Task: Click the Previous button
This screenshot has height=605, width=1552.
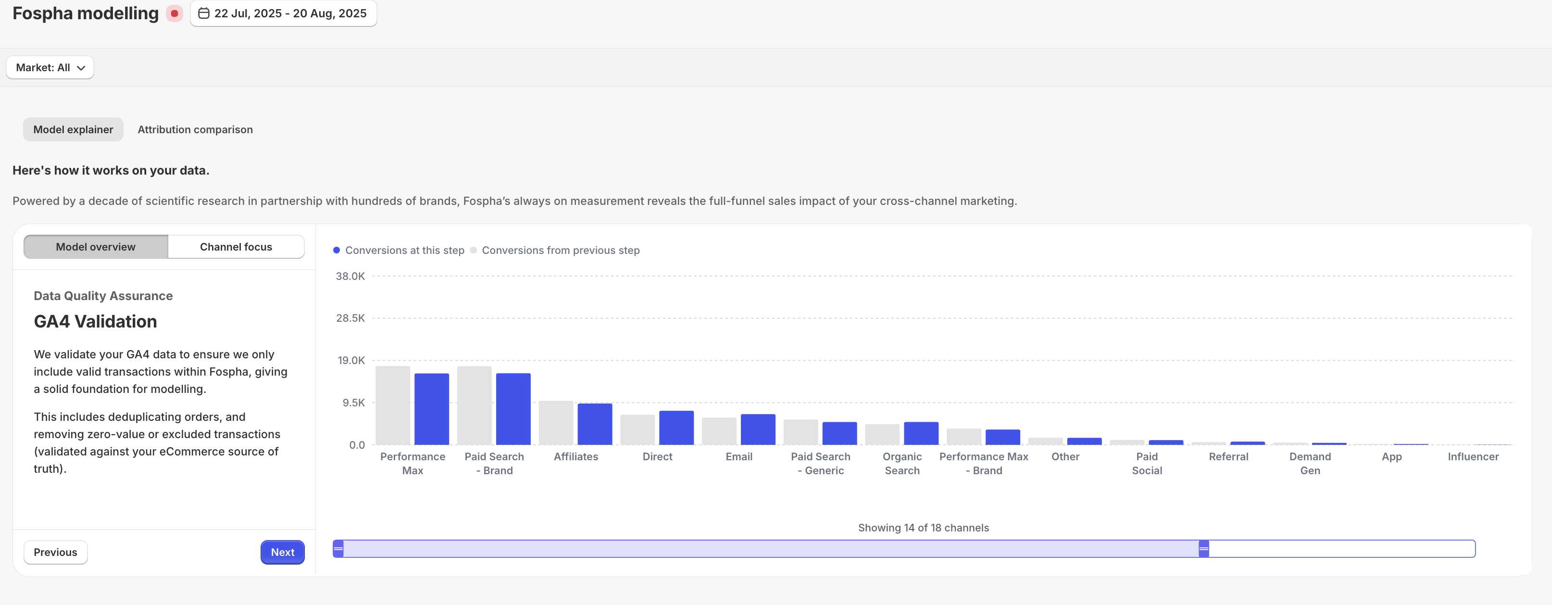Action: click(55, 552)
